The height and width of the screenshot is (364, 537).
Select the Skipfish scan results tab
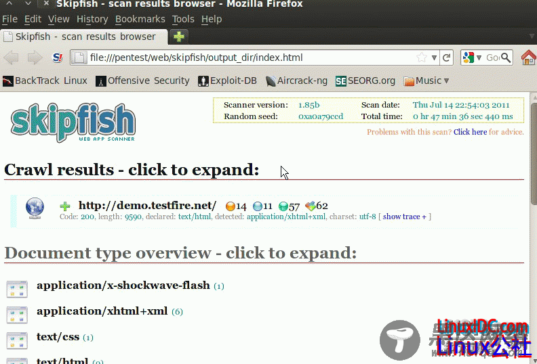click(84, 37)
